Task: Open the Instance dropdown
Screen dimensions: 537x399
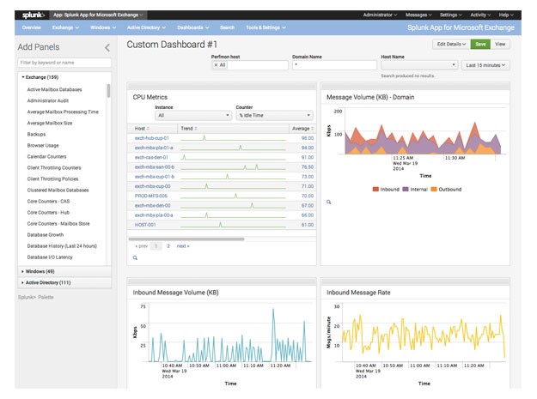Action: [x=193, y=116]
